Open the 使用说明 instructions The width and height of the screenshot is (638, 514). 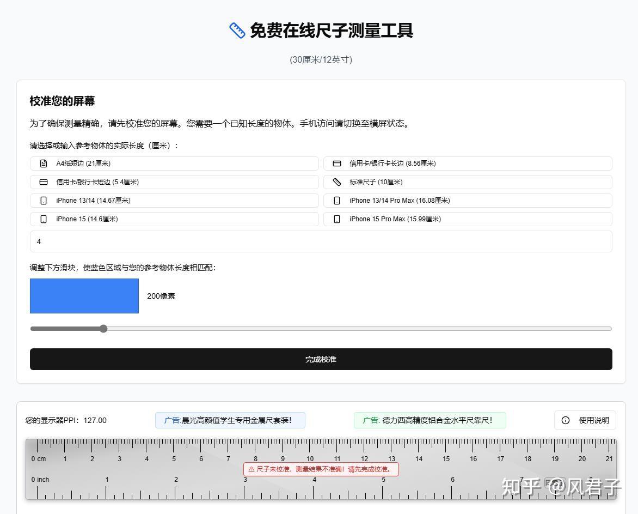(x=585, y=420)
